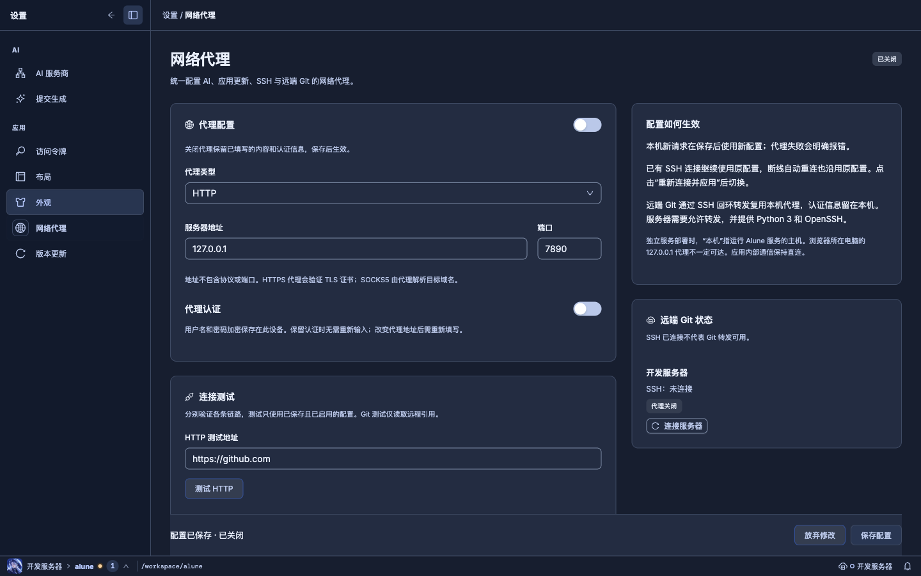Open 访问令牌 key icon item
This screenshot has height=576, width=921.
pos(75,152)
